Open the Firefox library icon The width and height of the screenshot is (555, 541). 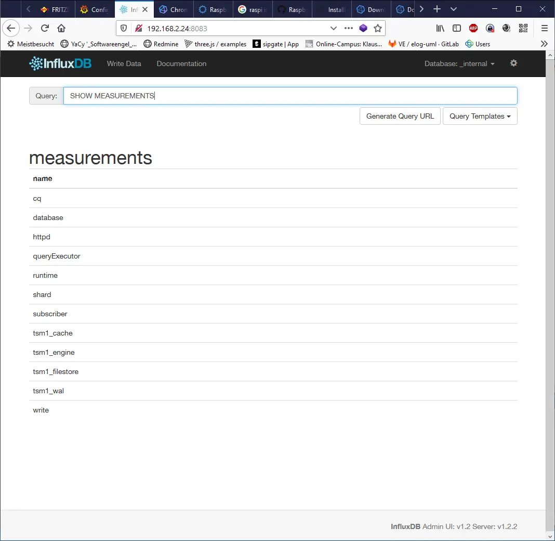(x=440, y=28)
